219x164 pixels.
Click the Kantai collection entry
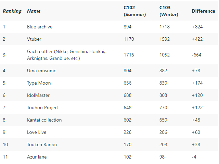point(44,120)
